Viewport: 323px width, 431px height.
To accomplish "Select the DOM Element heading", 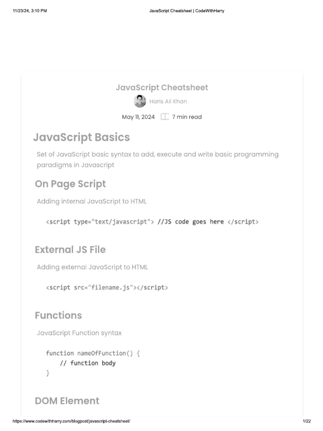I will [67, 401].
